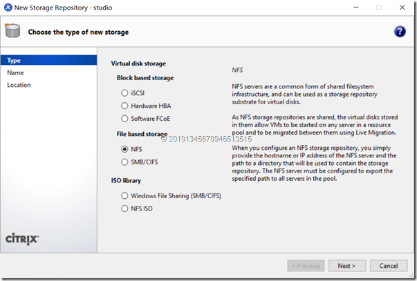417x281 pixels.
Task: Click the Next button
Action: point(346,266)
